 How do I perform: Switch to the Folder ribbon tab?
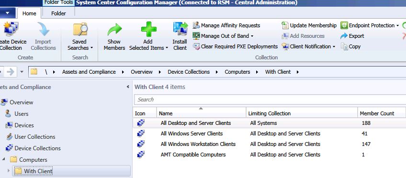click(58, 13)
